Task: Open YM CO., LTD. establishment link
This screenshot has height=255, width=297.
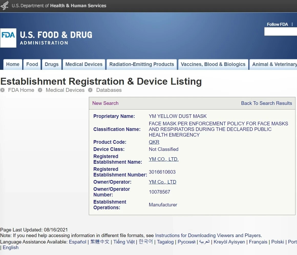Action: pos(164,159)
